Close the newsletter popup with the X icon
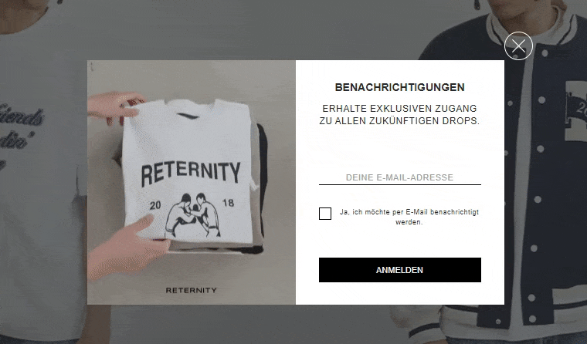The image size is (587, 344). click(518, 46)
